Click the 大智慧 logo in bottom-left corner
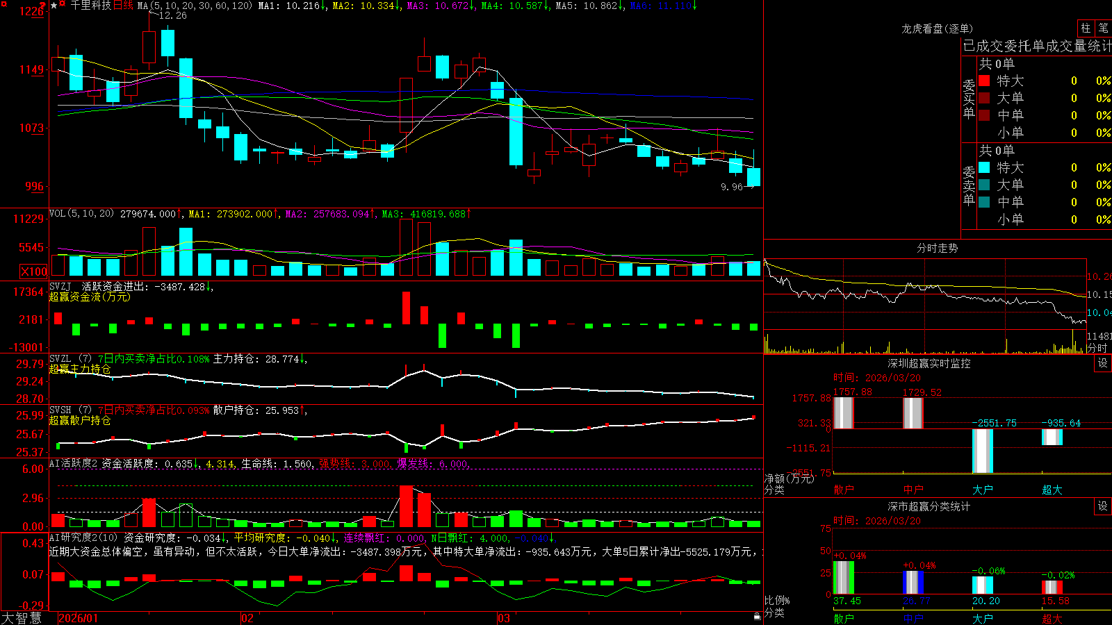The image size is (1112, 625). (22, 617)
